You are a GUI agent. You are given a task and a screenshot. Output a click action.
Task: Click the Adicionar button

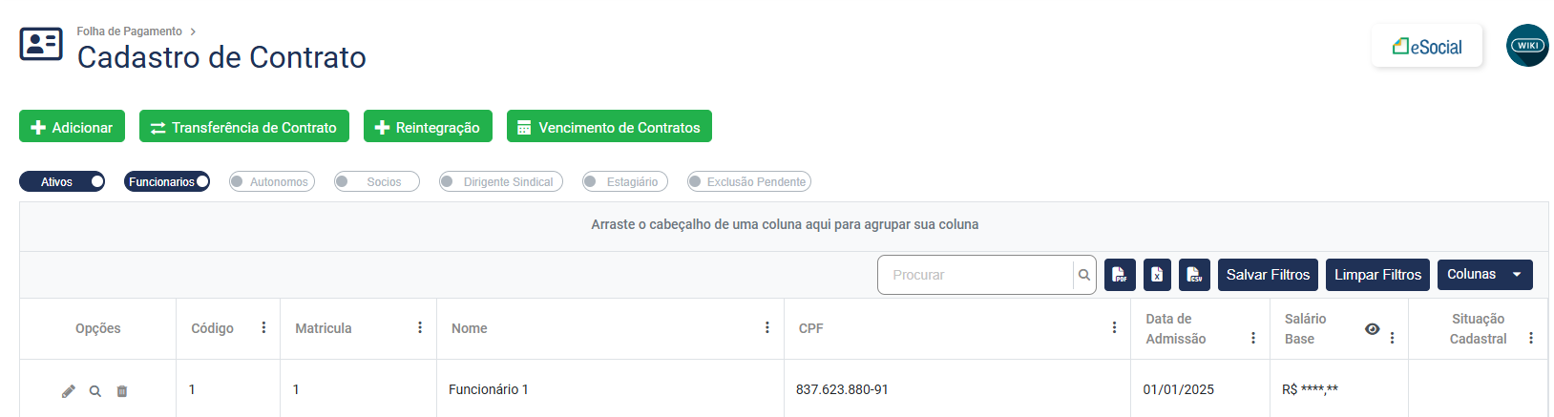tap(72, 127)
